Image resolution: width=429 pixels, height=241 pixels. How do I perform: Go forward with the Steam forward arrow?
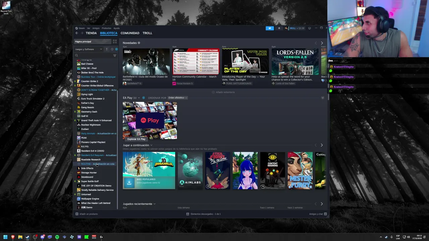82,33
